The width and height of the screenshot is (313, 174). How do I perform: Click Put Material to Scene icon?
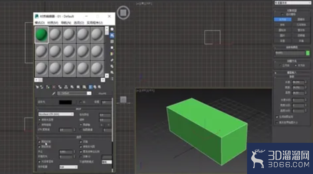42,87
